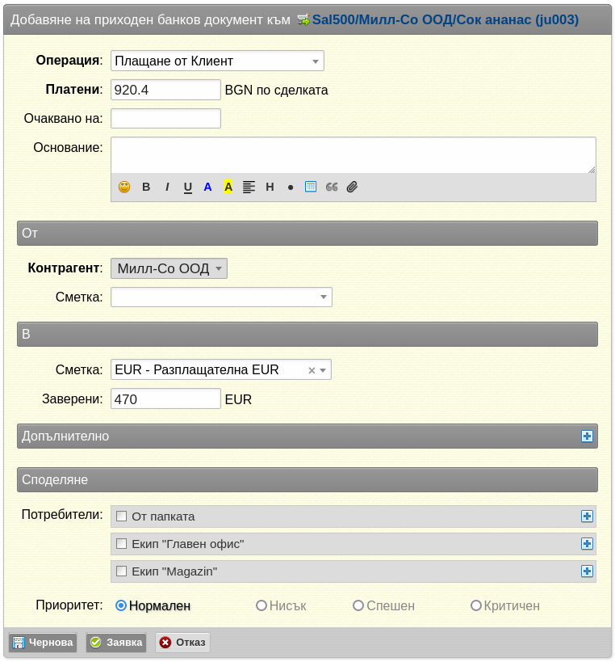Expand the Допълнително section
Image resolution: width=615 pixels, height=662 pixels.
point(587,436)
